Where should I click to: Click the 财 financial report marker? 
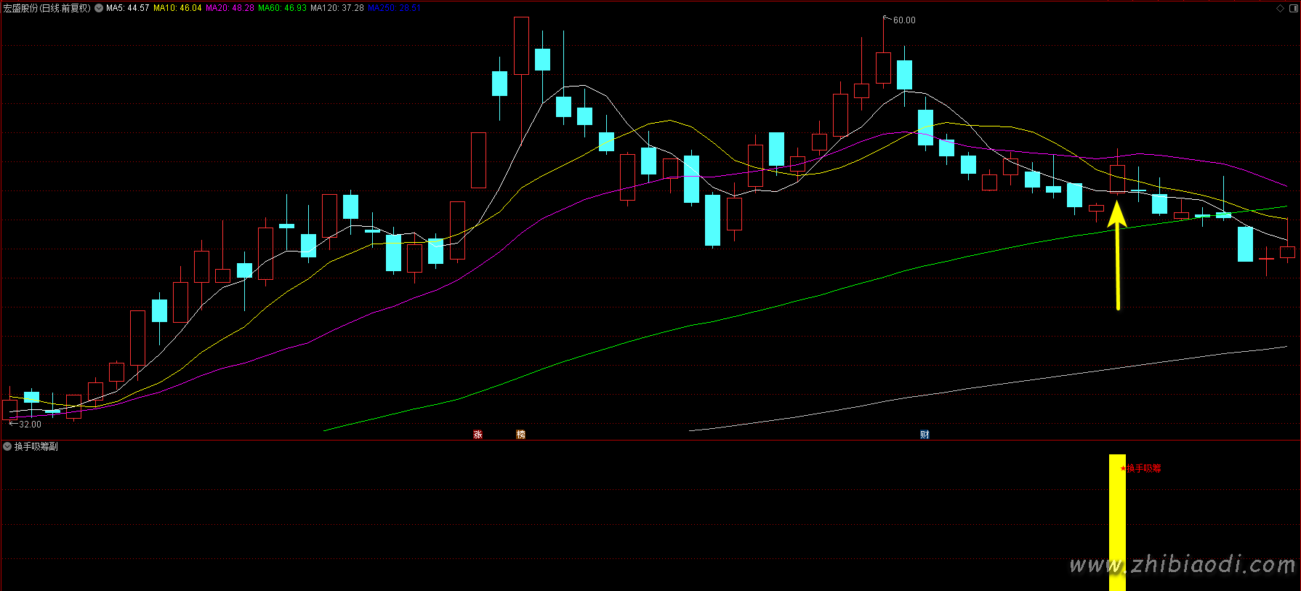tap(925, 435)
